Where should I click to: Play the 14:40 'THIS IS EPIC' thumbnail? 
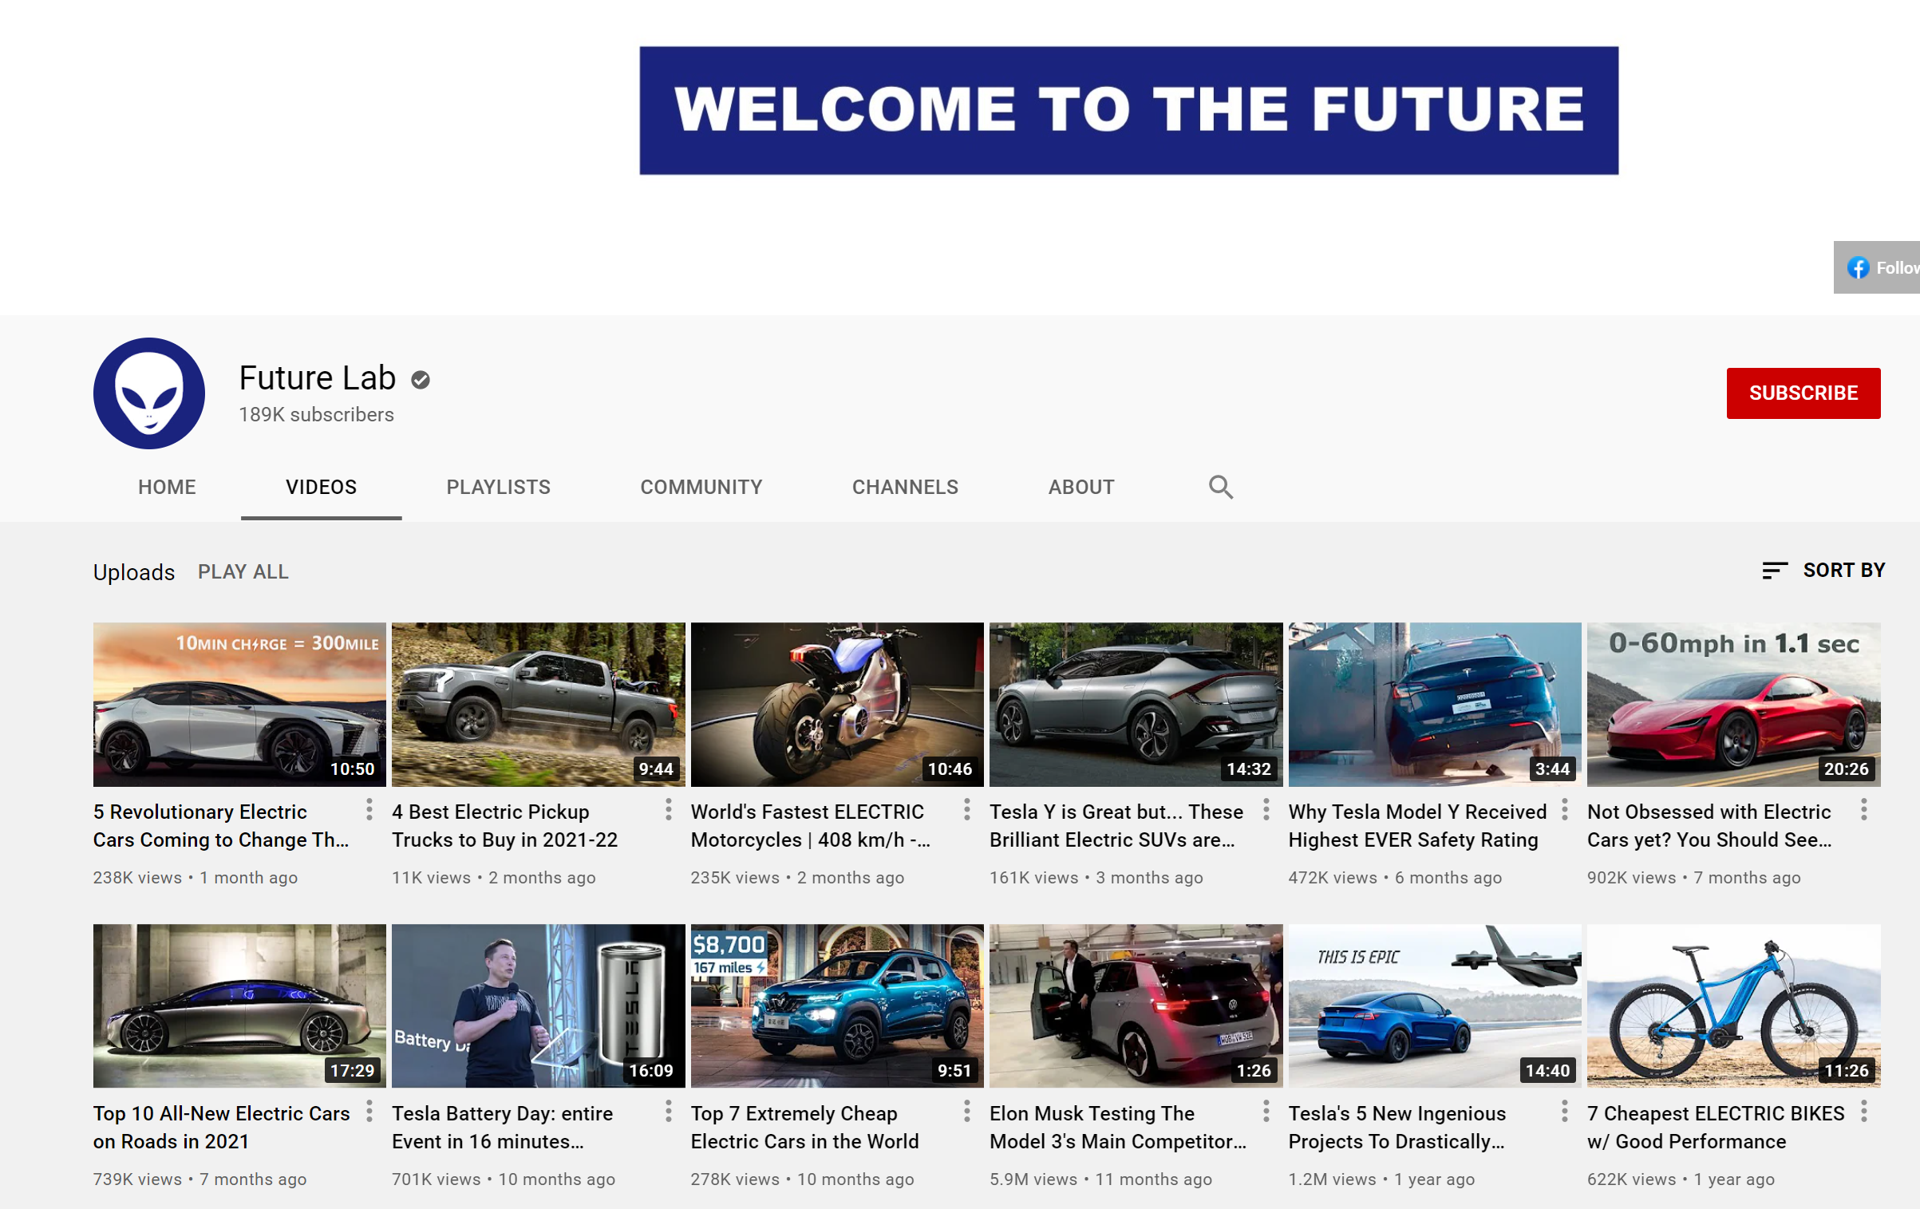pyautogui.click(x=1435, y=1006)
